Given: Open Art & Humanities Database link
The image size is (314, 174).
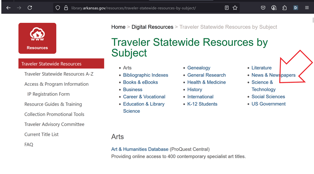Looking at the screenshot, I should pos(140,149).
